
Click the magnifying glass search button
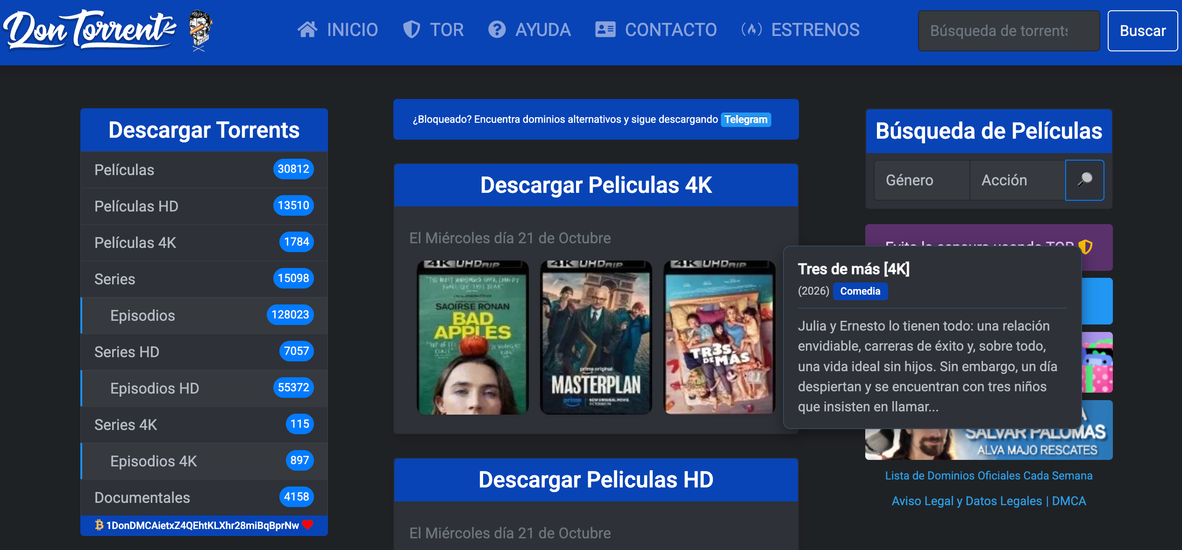tap(1084, 180)
